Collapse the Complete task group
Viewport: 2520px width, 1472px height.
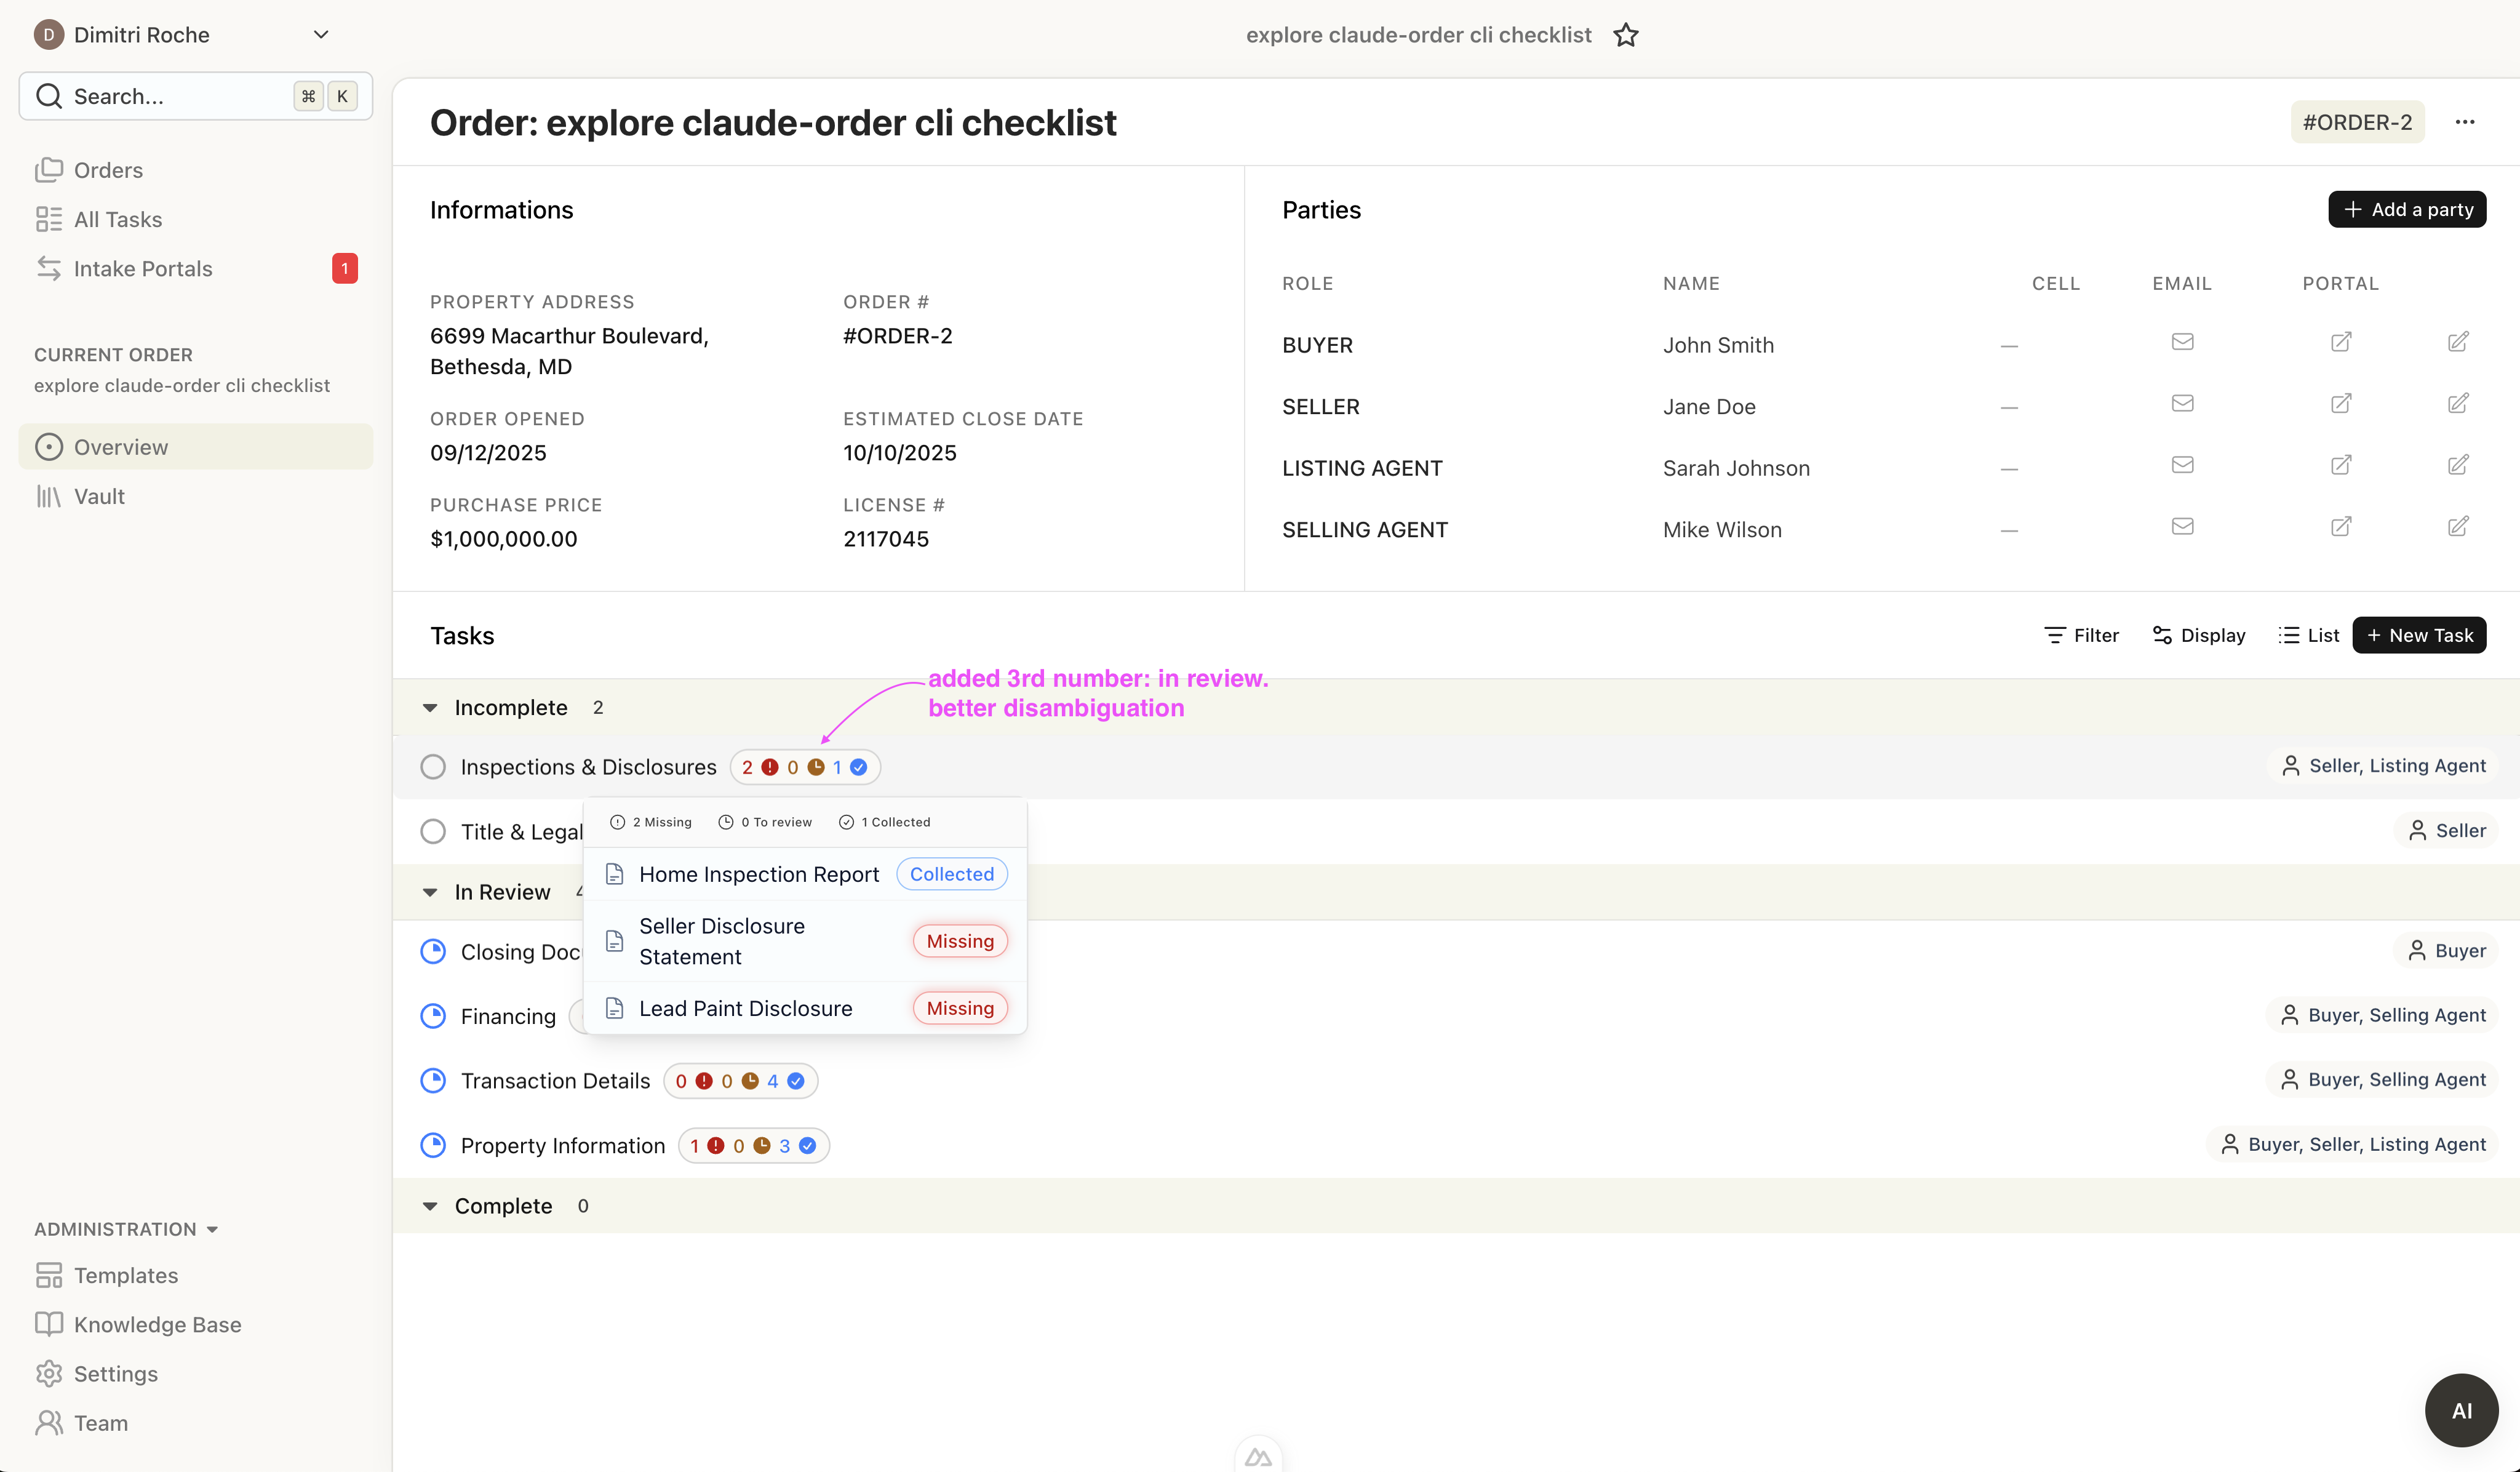pos(430,1206)
